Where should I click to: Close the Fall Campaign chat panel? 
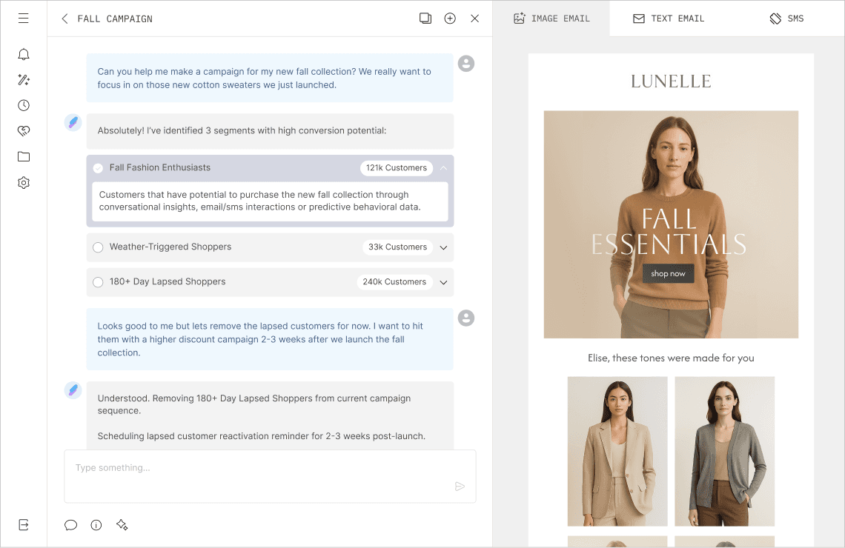tap(475, 19)
